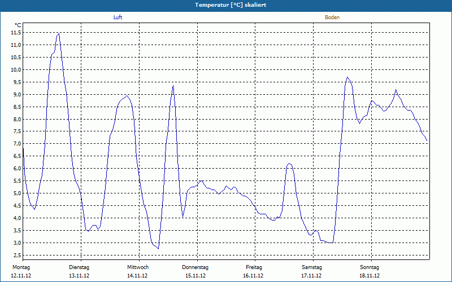Click the °C axis unit label

[18, 25]
